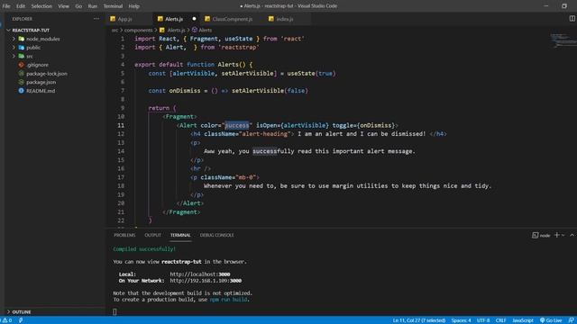Open the Edit menu
The height and width of the screenshot is (324, 577).
tap(21, 6)
